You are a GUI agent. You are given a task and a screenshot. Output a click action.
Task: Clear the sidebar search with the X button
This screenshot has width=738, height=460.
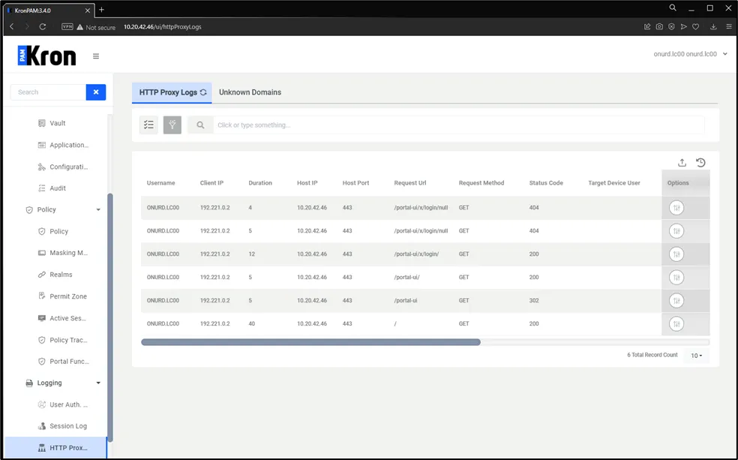96,92
